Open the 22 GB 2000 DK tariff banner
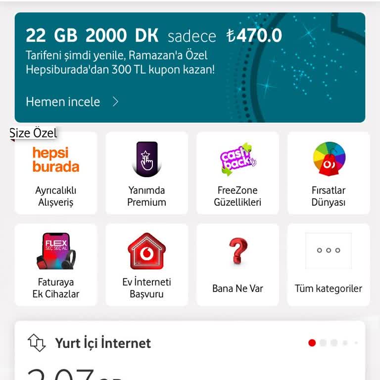This screenshot has height=380, width=380. (x=190, y=68)
